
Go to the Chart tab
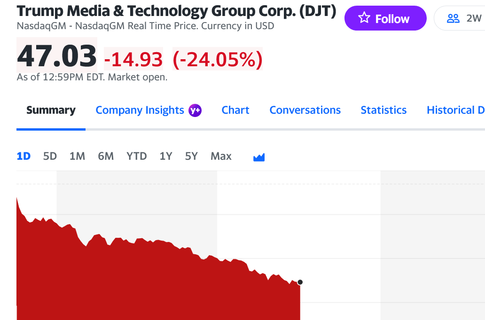click(235, 110)
